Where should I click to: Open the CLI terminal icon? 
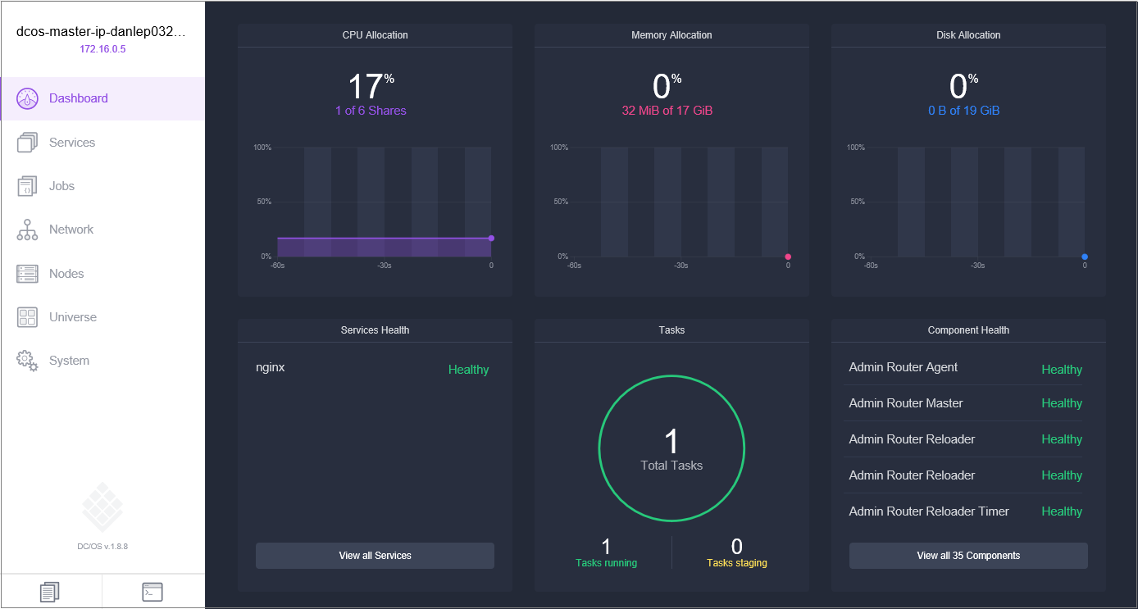tap(153, 590)
